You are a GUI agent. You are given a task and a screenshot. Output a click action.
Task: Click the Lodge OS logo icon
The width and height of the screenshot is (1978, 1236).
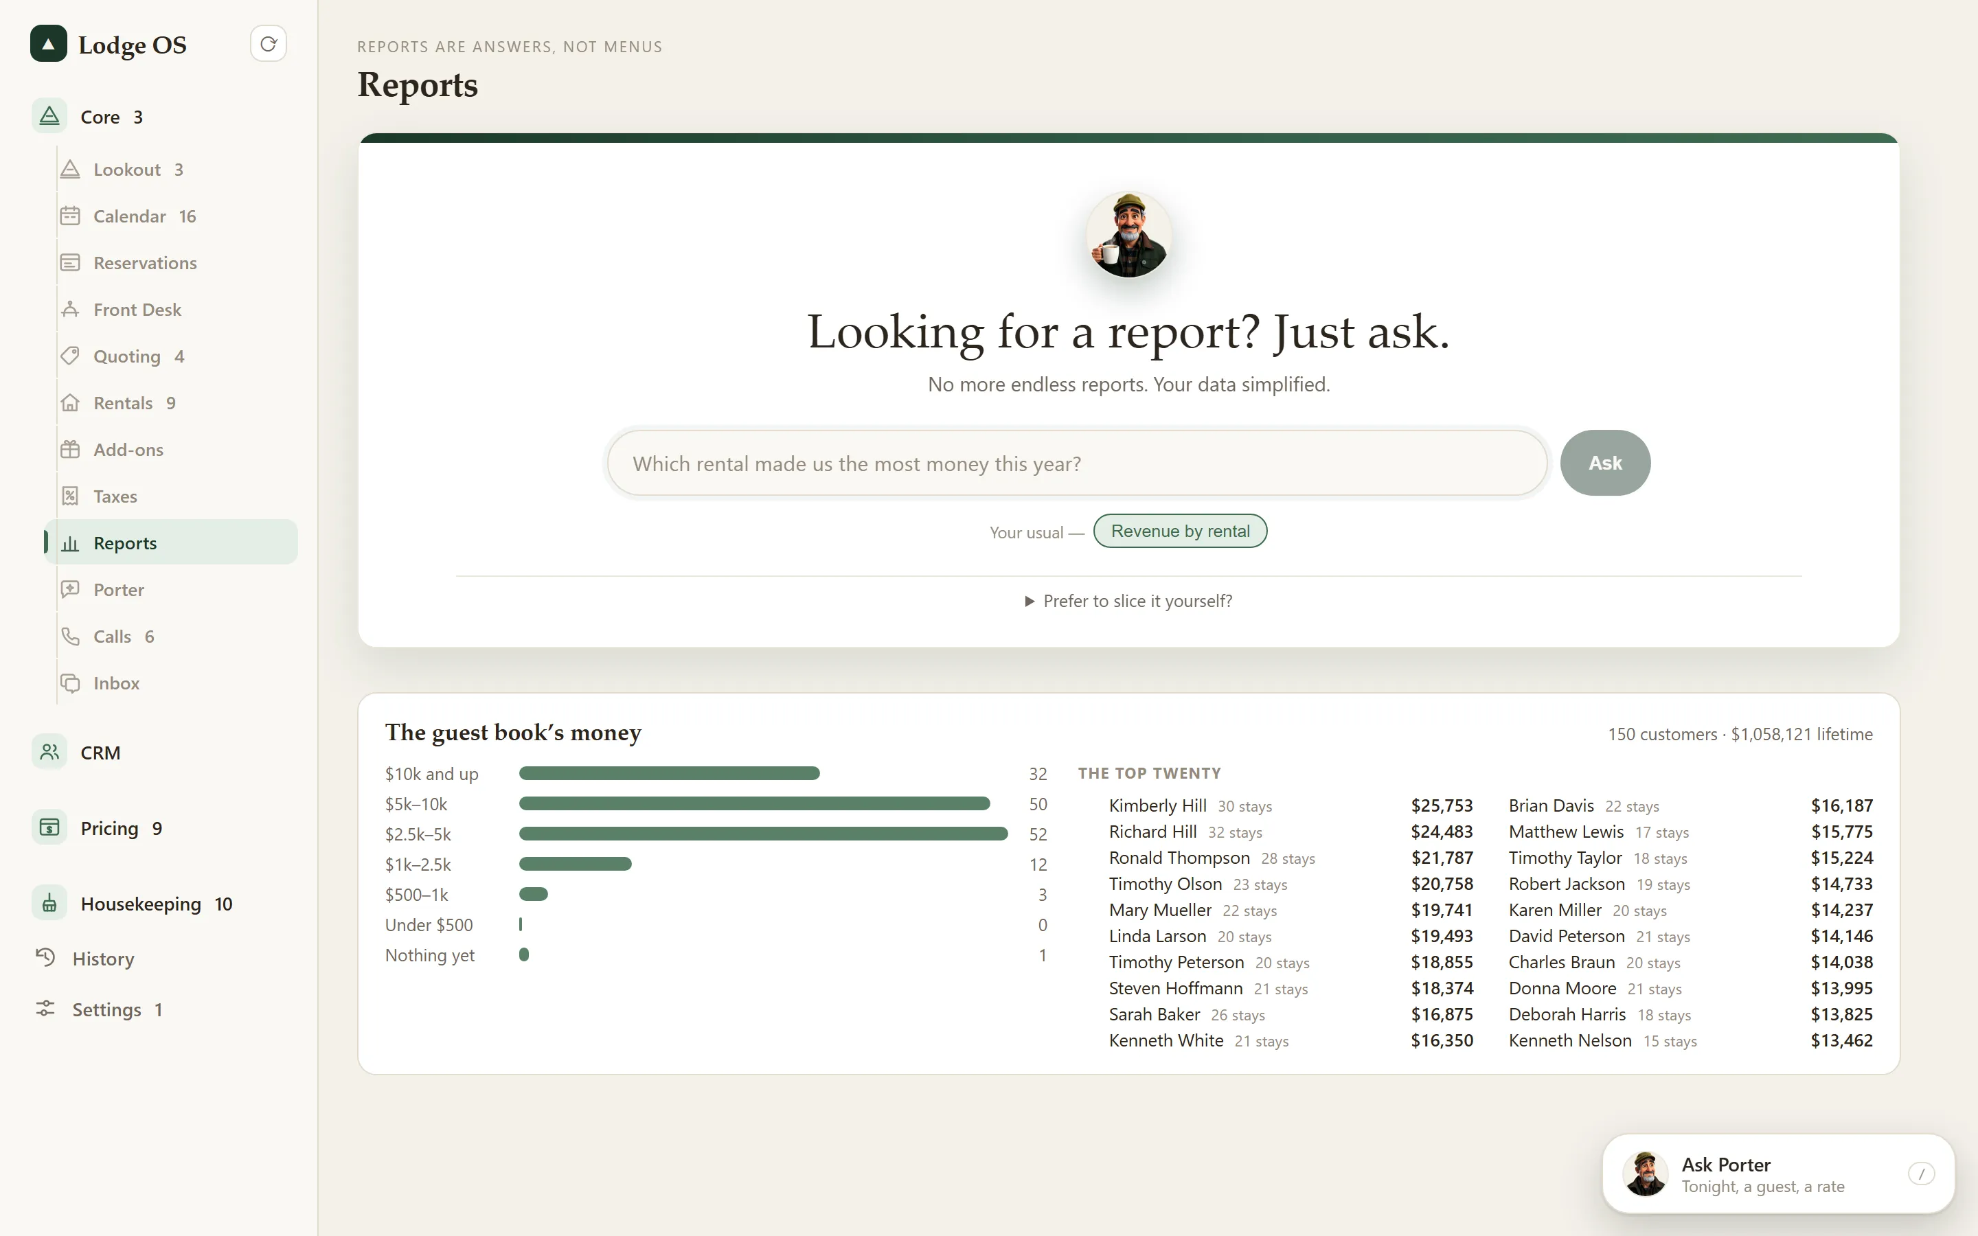coord(48,44)
